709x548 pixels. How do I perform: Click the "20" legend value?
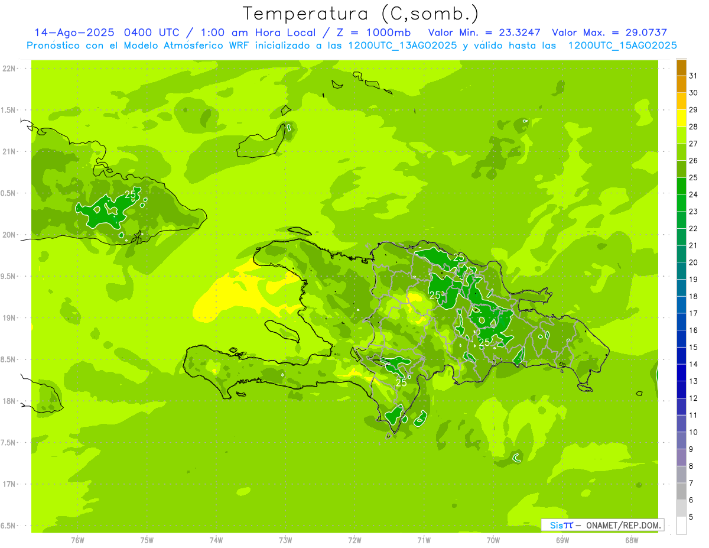(x=694, y=262)
